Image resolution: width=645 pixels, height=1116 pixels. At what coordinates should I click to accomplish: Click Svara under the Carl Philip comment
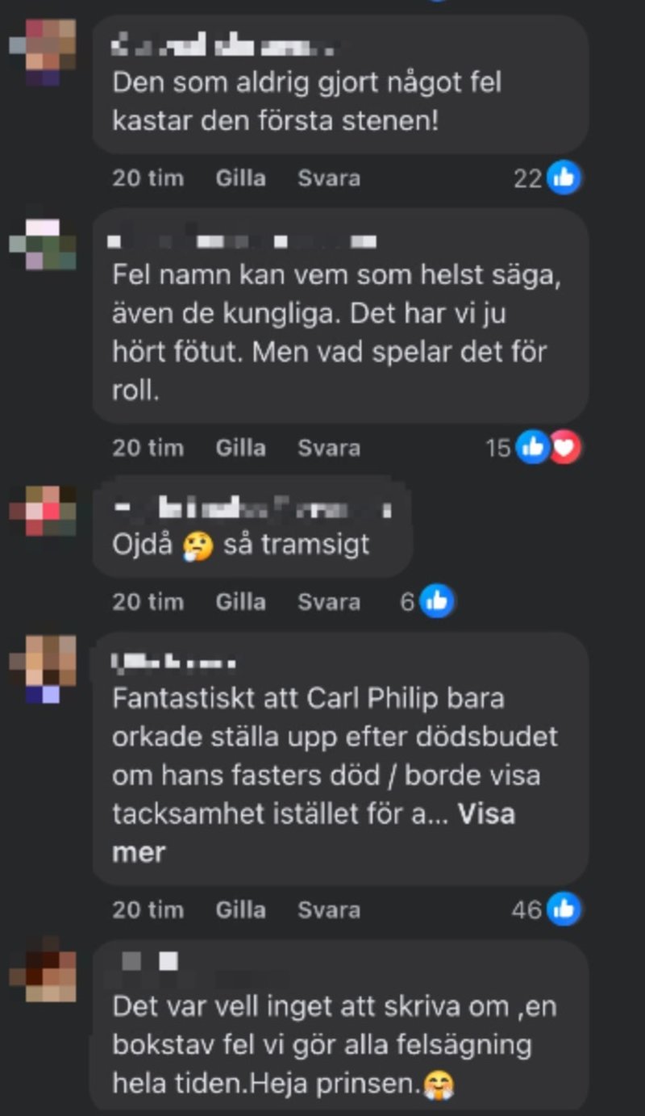click(329, 910)
